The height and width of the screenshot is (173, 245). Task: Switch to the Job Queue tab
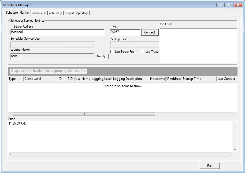(39, 13)
